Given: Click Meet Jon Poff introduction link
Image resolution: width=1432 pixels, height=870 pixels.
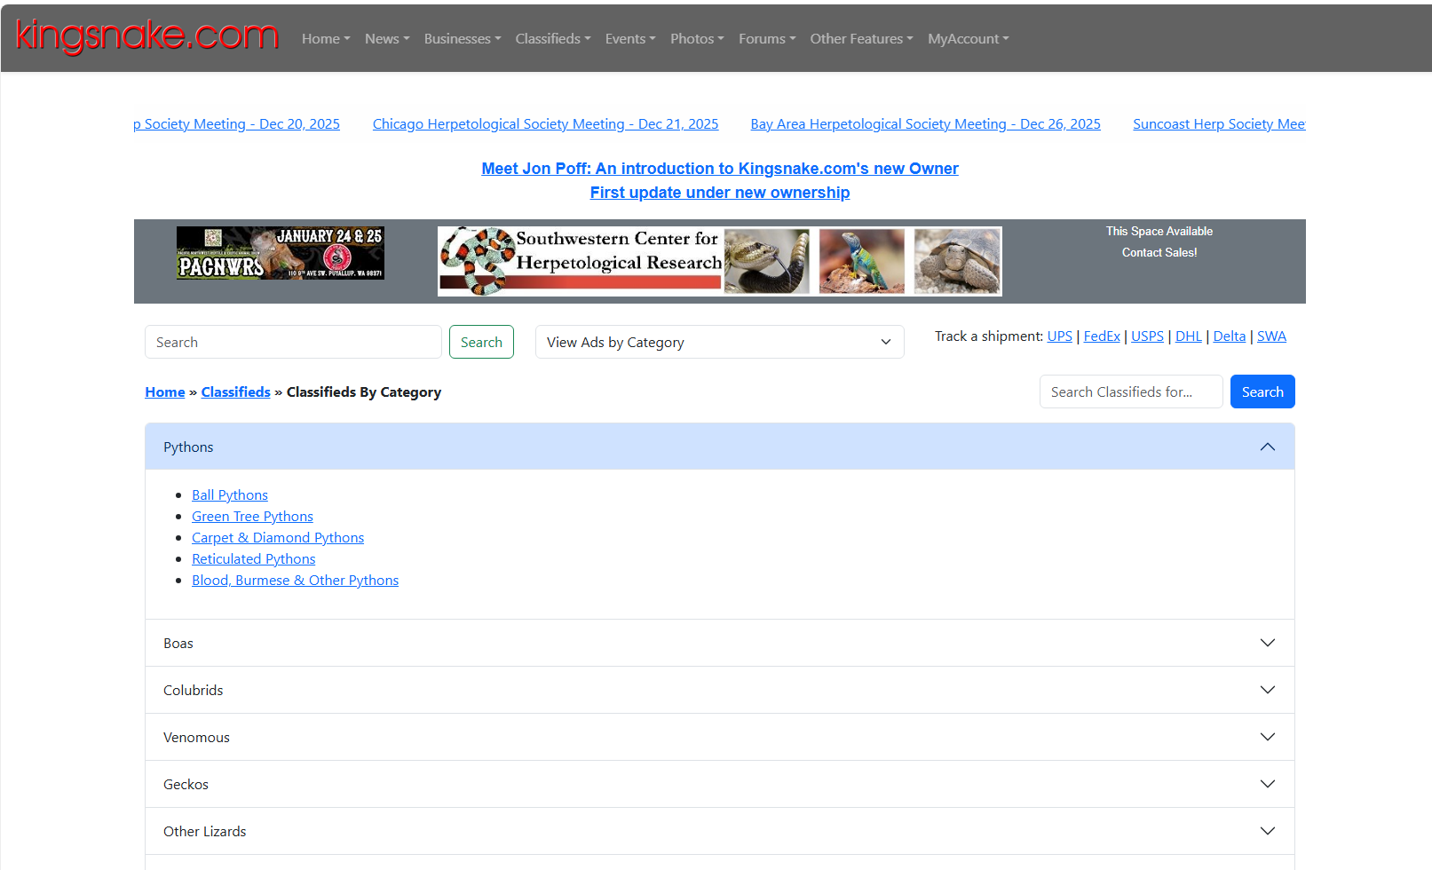Looking at the screenshot, I should coord(719,169).
